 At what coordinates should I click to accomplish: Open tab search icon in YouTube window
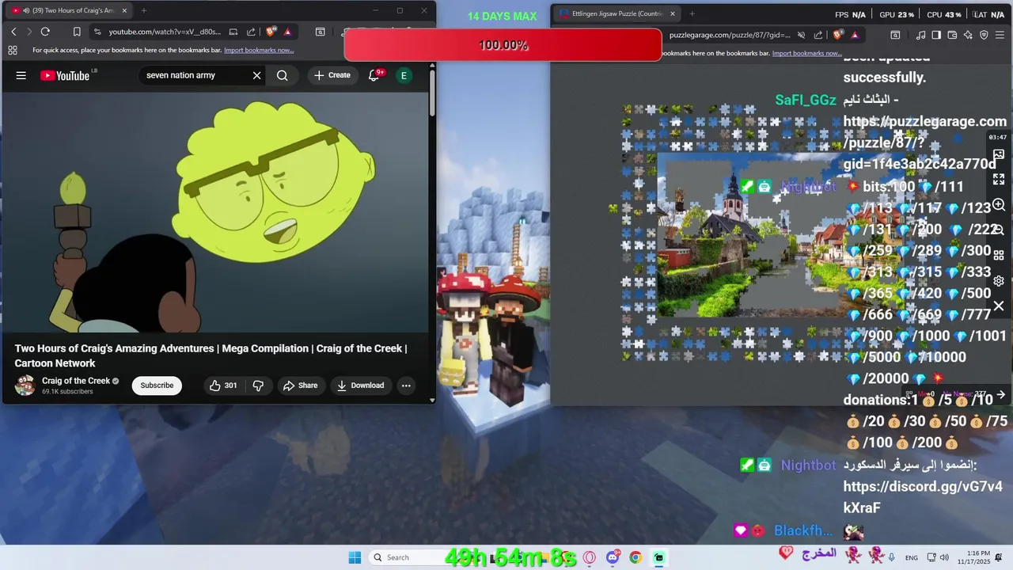pyautogui.click(x=320, y=32)
